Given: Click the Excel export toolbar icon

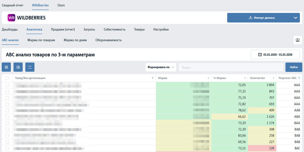Looking at the screenshot, I should (x=18, y=67).
